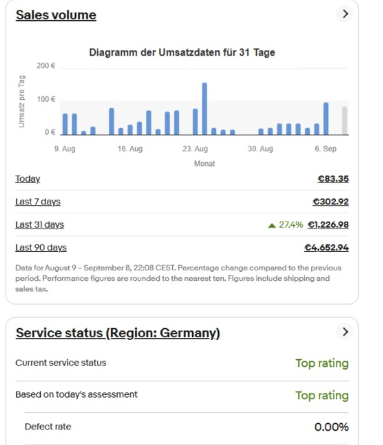Open the Sales volume heading link
This screenshot has width=383, height=445.
[x=56, y=15]
